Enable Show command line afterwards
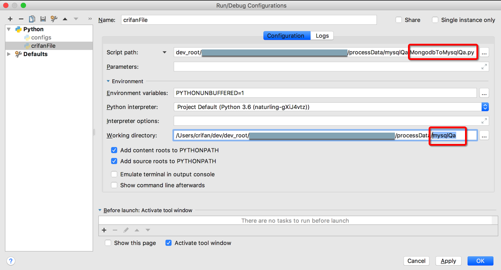 (114, 185)
